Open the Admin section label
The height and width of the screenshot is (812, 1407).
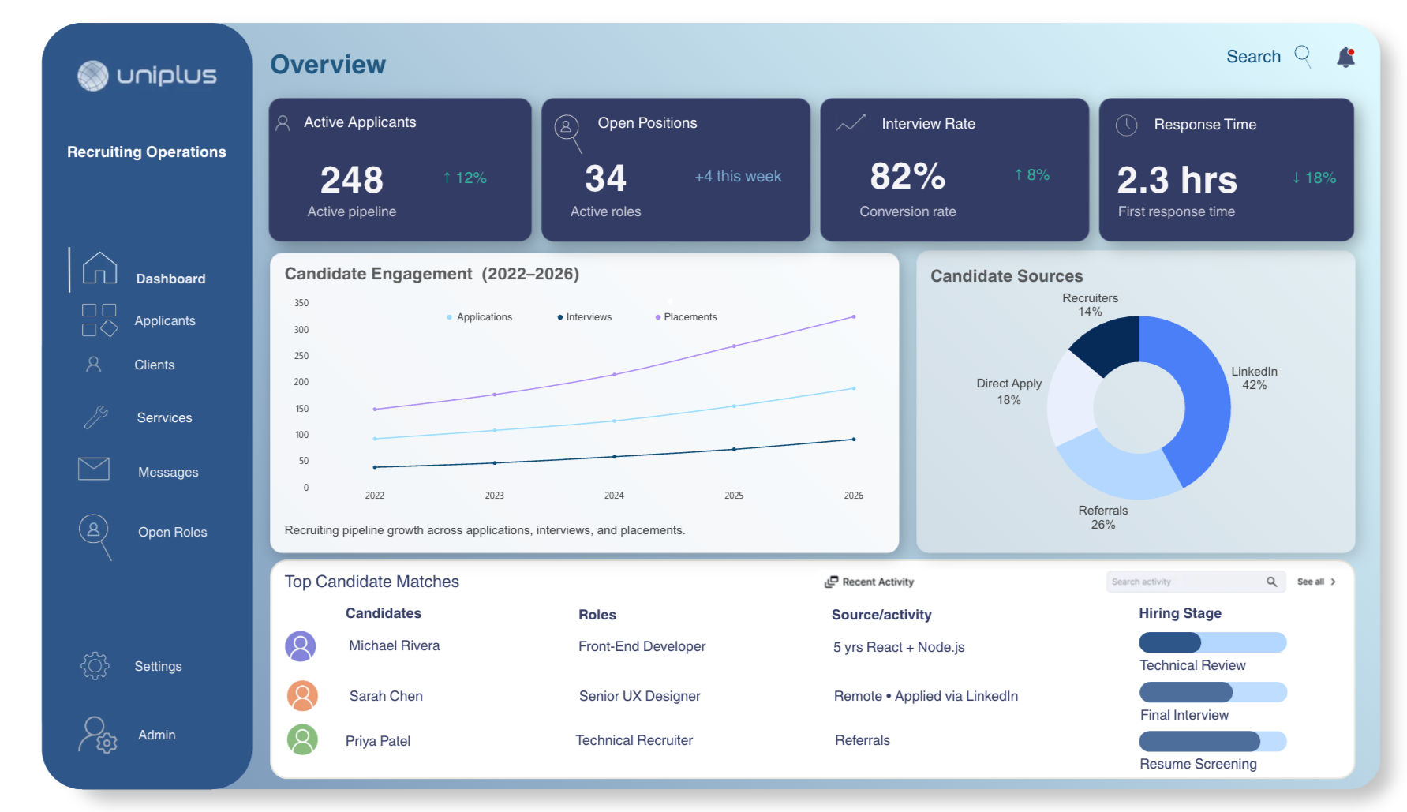pos(157,735)
